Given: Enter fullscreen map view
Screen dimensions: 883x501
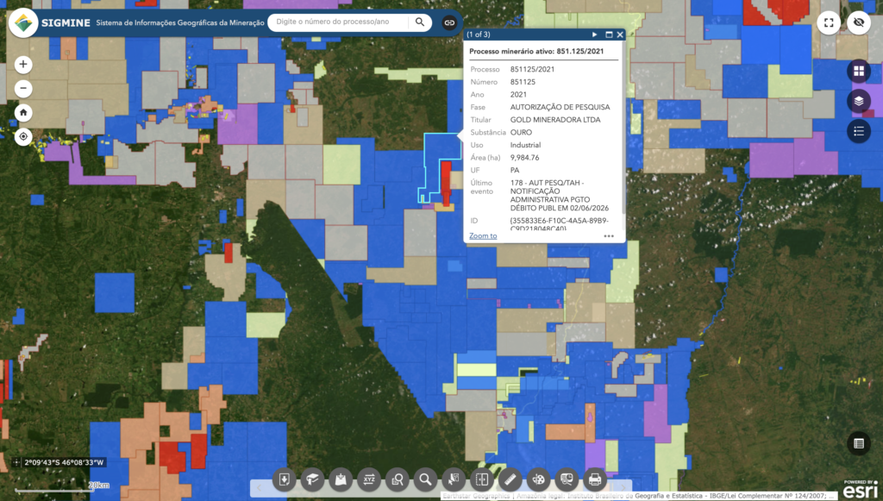Looking at the screenshot, I should 829,22.
